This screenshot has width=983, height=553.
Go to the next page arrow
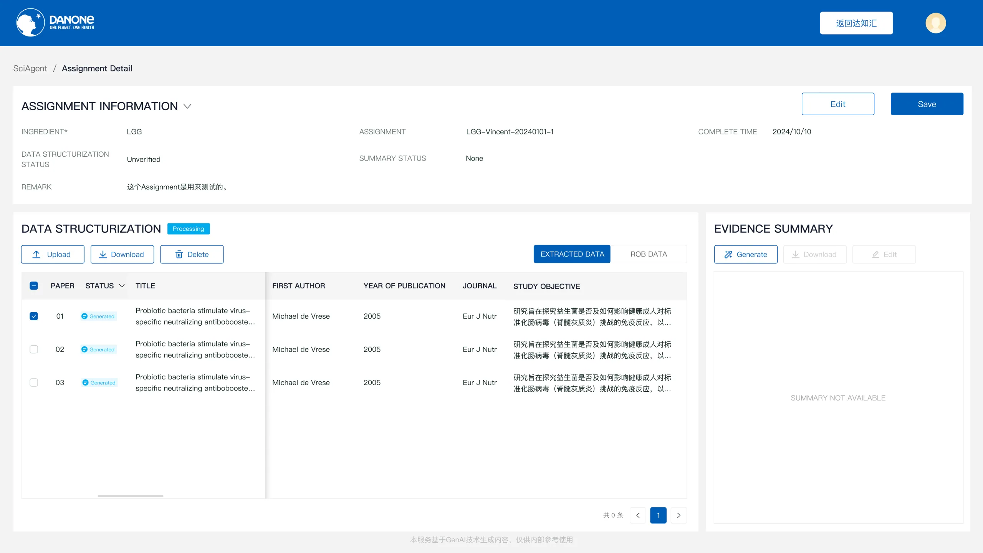[679, 515]
